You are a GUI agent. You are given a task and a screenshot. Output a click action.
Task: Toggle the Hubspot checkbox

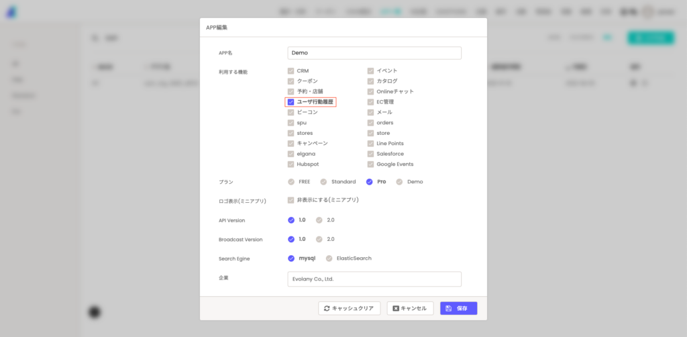tap(291, 164)
